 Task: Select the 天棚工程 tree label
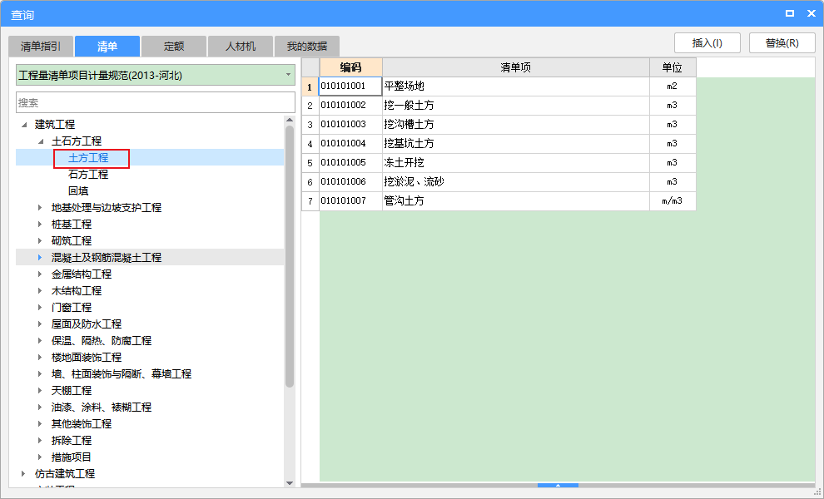pyautogui.click(x=72, y=391)
